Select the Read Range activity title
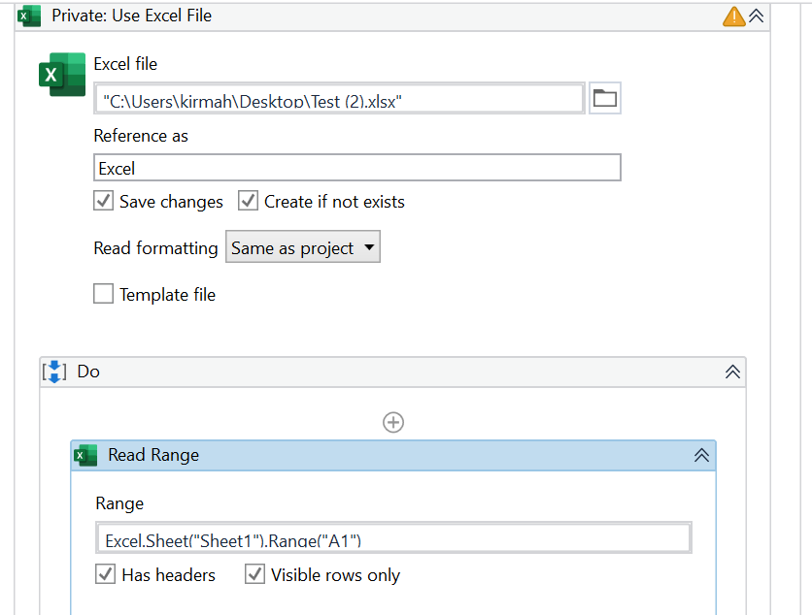 click(153, 456)
